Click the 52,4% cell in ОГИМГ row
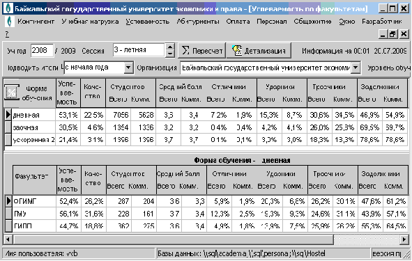The height and width of the screenshot is (261, 412). (68, 201)
